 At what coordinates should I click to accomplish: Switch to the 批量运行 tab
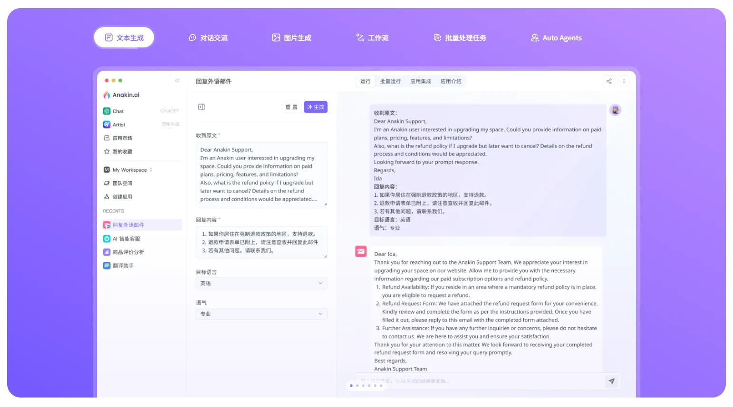click(x=390, y=82)
